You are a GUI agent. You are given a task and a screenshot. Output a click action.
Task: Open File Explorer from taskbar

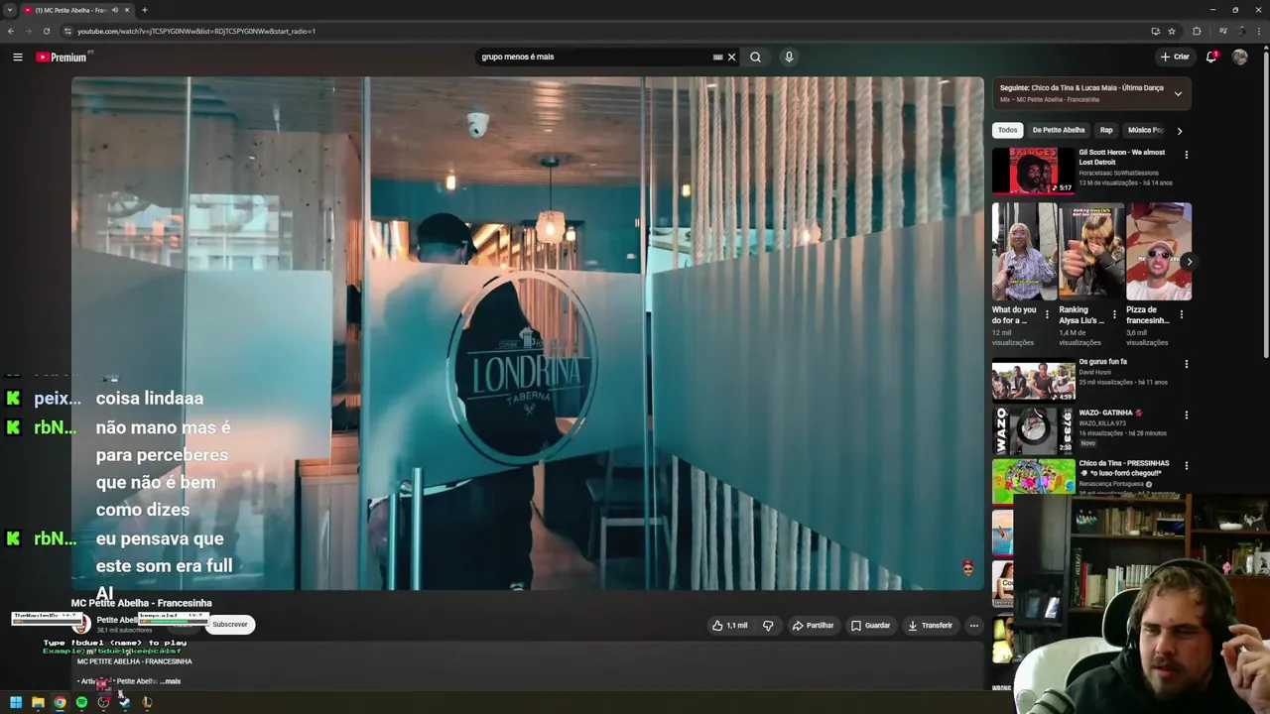coord(38,702)
